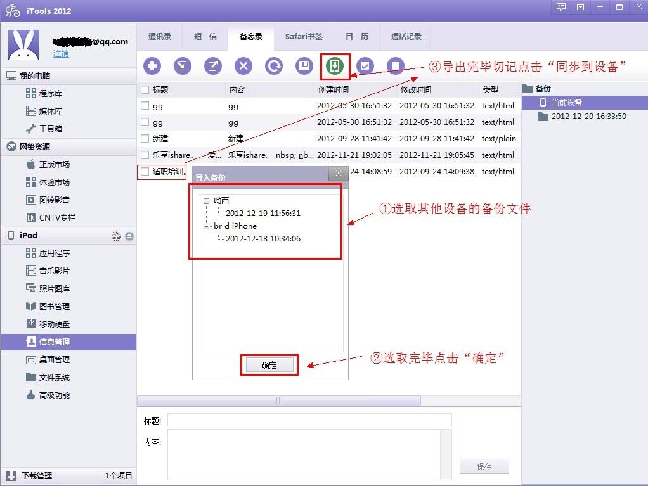
Task: Click the save floppy disk toolbar icon
Action: coord(304,66)
